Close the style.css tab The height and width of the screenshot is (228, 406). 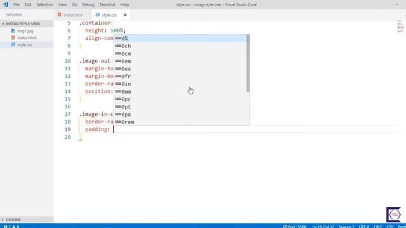126,15
